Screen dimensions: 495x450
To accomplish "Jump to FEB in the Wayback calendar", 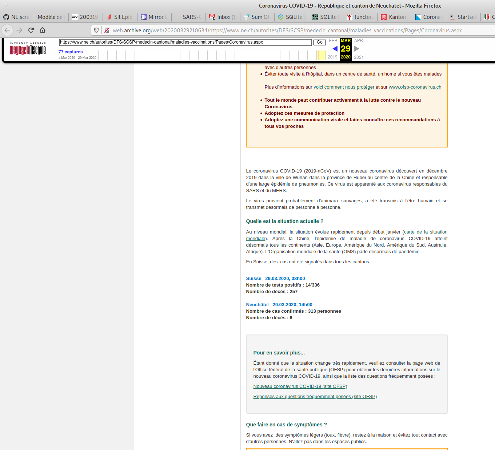I will pos(333,41).
